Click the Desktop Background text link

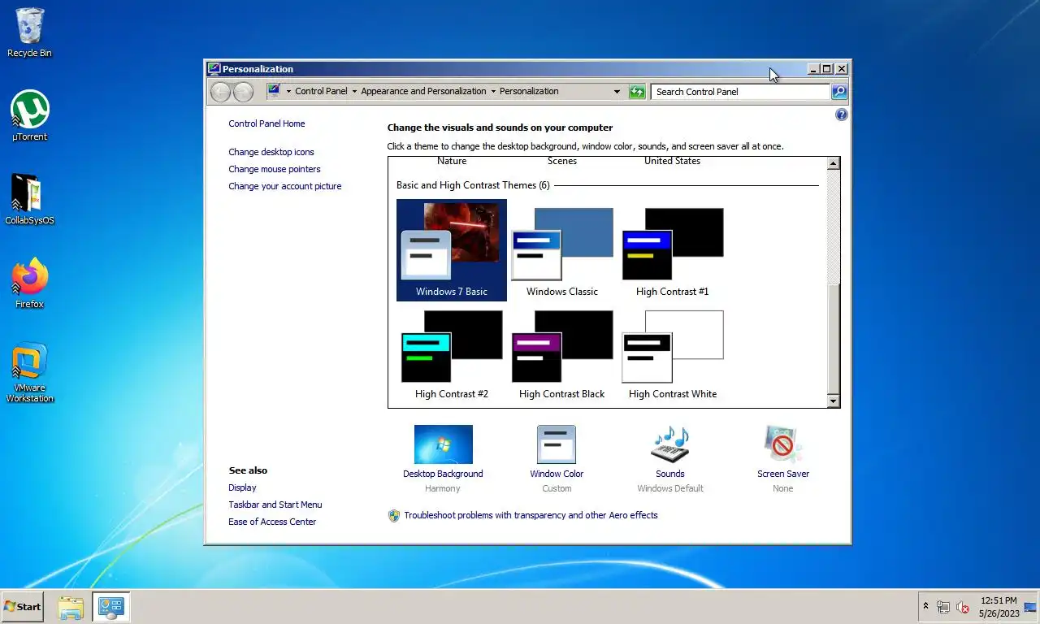point(443,474)
